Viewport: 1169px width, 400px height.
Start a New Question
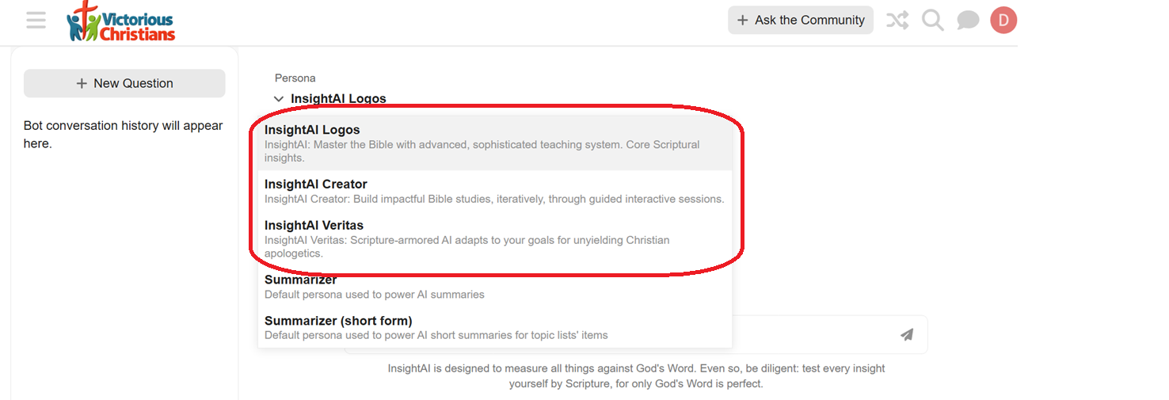click(124, 83)
